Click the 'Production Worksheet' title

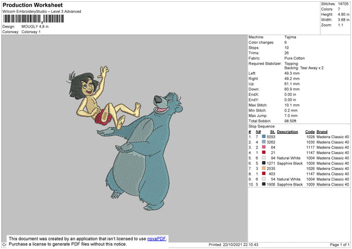click(32, 5)
